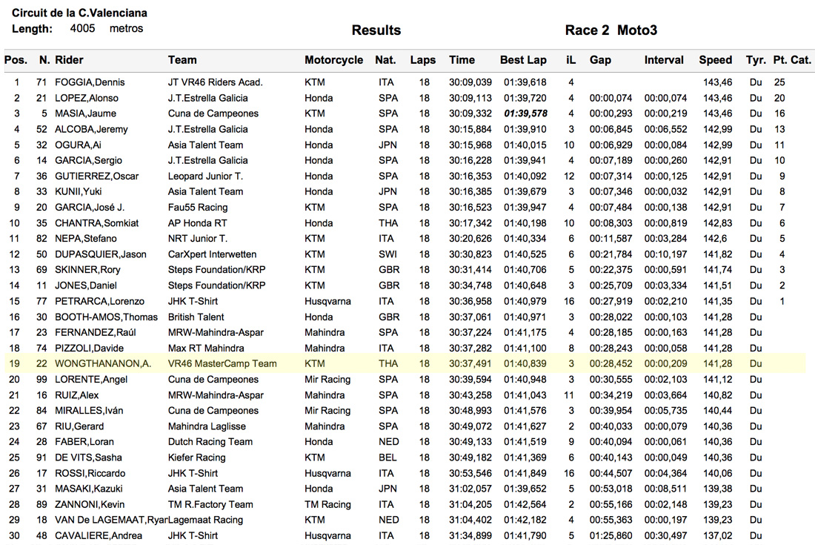The image size is (815, 545).
Task: Select rider CAVALIERE,Andrea in last row
Action: pos(99,535)
